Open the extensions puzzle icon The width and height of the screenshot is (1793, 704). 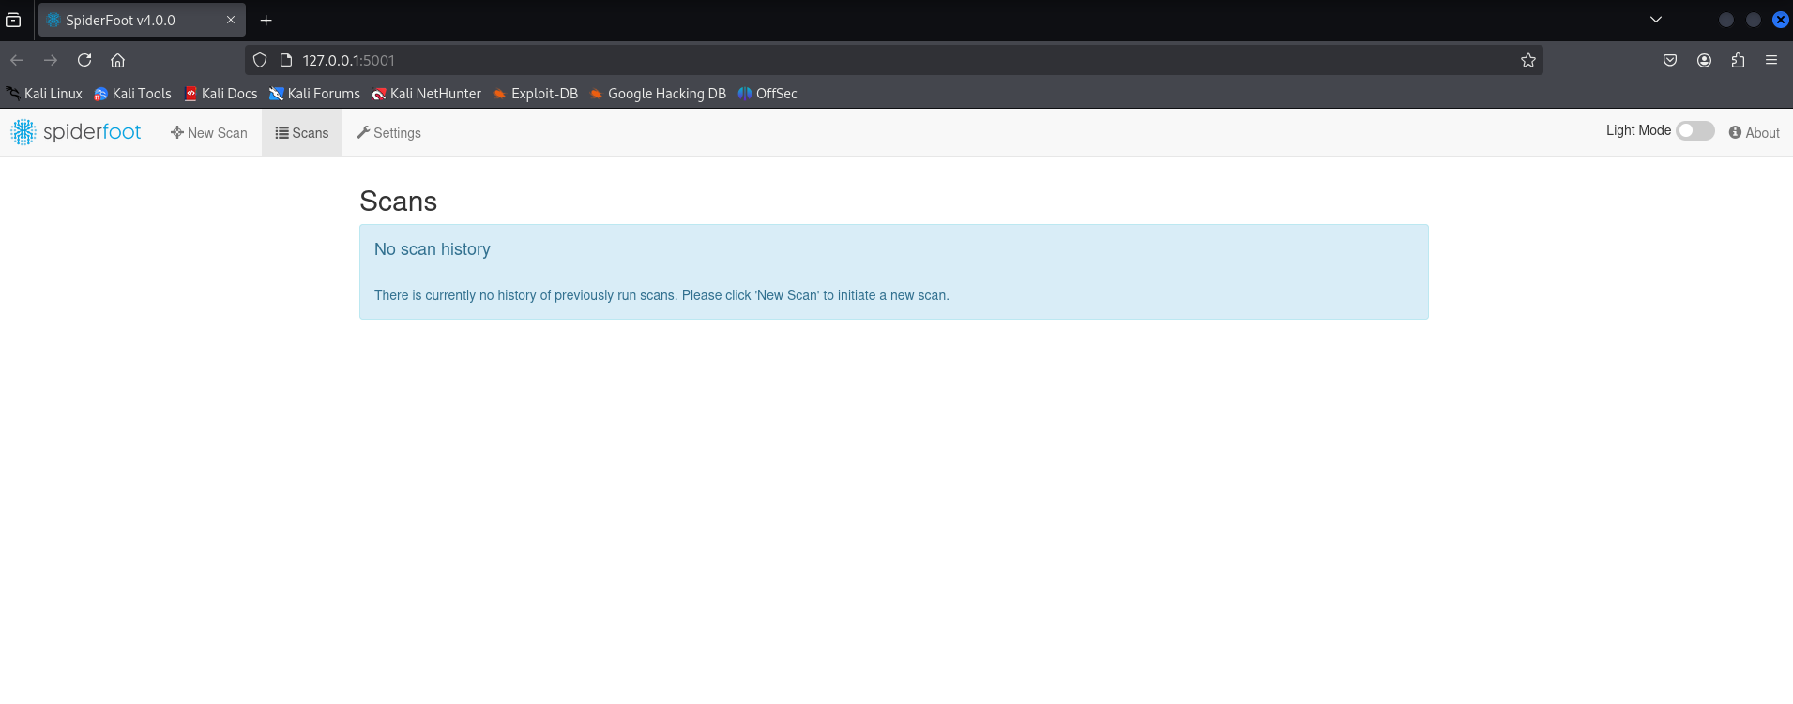(1738, 60)
